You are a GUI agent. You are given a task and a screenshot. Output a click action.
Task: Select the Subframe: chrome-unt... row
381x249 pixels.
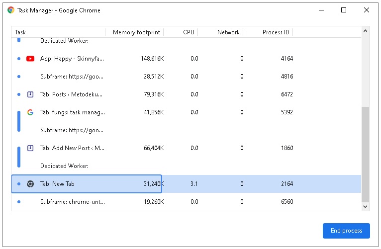coord(72,202)
